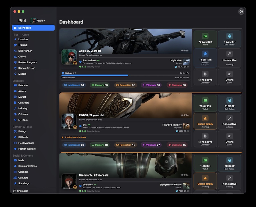Select Aggie's Perception 36 attribute chip
Image resolution: width=256 pixels, height=207 pixels.
click(125, 85)
